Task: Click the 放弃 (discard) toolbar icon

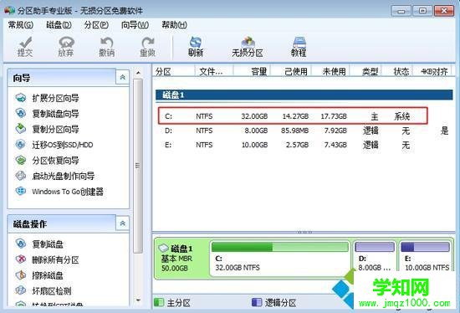Action: [x=66, y=46]
